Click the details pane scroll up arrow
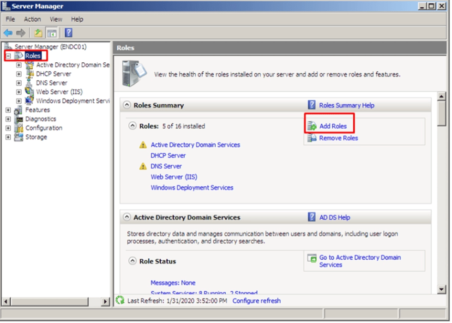452x323 pixels. click(441, 96)
